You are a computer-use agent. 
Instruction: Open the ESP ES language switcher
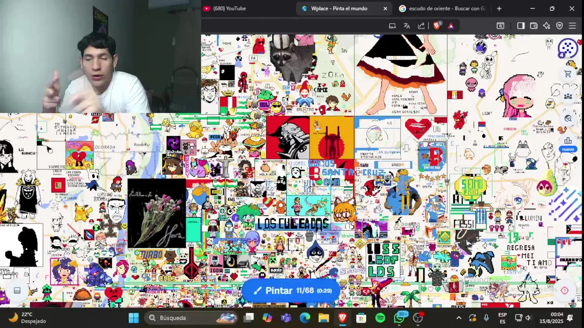pyautogui.click(x=502, y=318)
